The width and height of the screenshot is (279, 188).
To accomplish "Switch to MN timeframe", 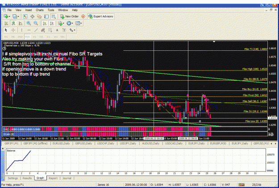I will point(62,37).
